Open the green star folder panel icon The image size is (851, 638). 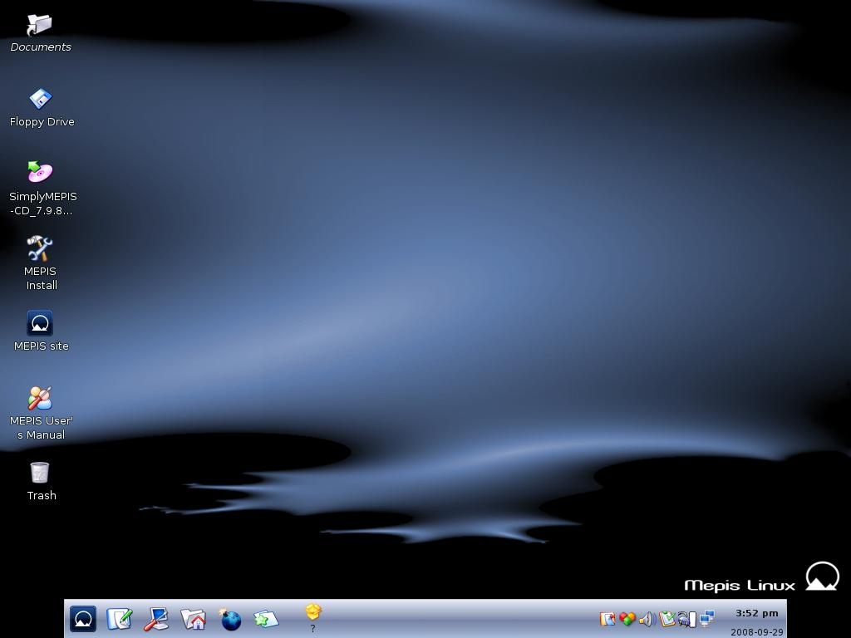click(x=266, y=619)
